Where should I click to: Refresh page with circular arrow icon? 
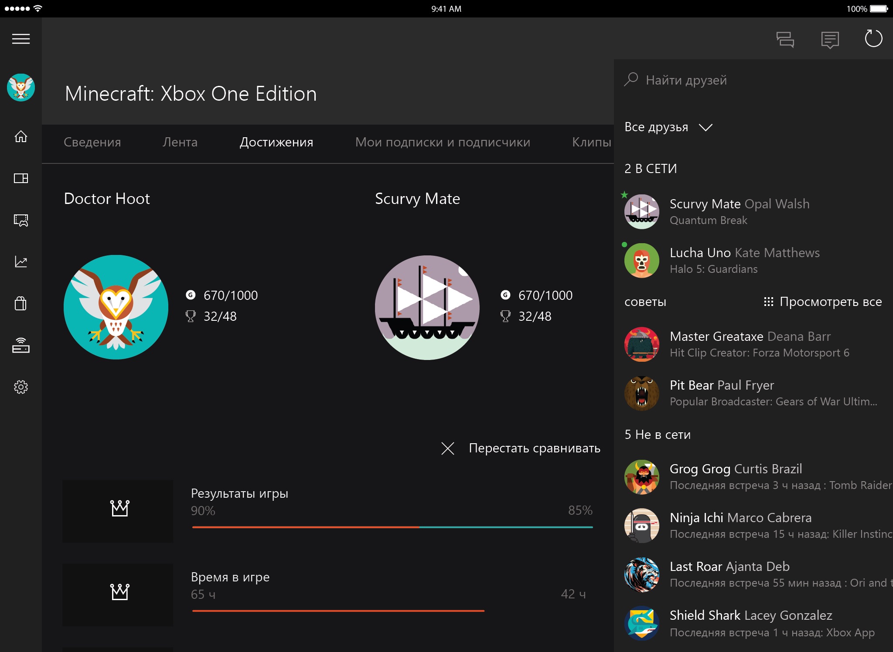(873, 39)
